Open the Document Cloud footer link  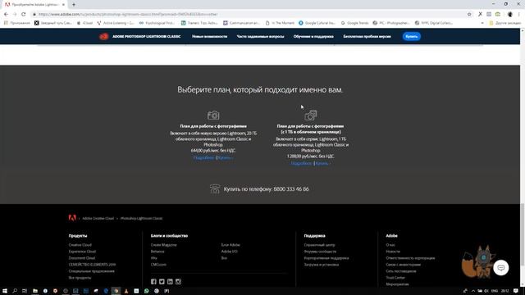click(82, 258)
